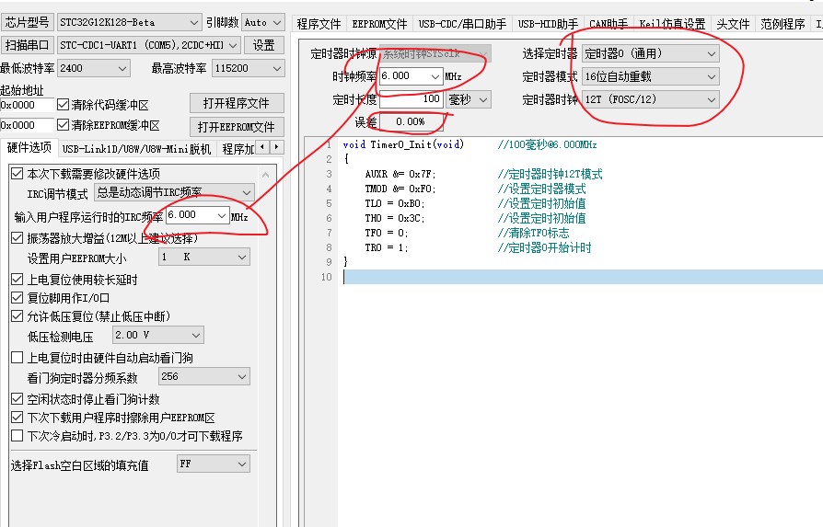The height and width of the screenshot is (527, 823).
Task: Select the USB-HID助手 tab
Action: (x=548, y=24)
